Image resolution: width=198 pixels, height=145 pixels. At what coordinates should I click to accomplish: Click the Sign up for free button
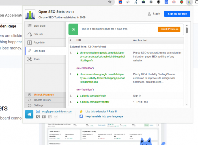(x=177, y=14)
